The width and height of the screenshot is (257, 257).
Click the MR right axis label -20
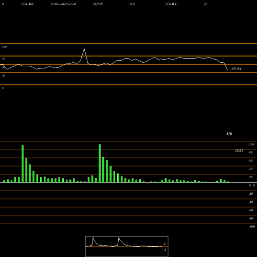(x=251, y=194)
